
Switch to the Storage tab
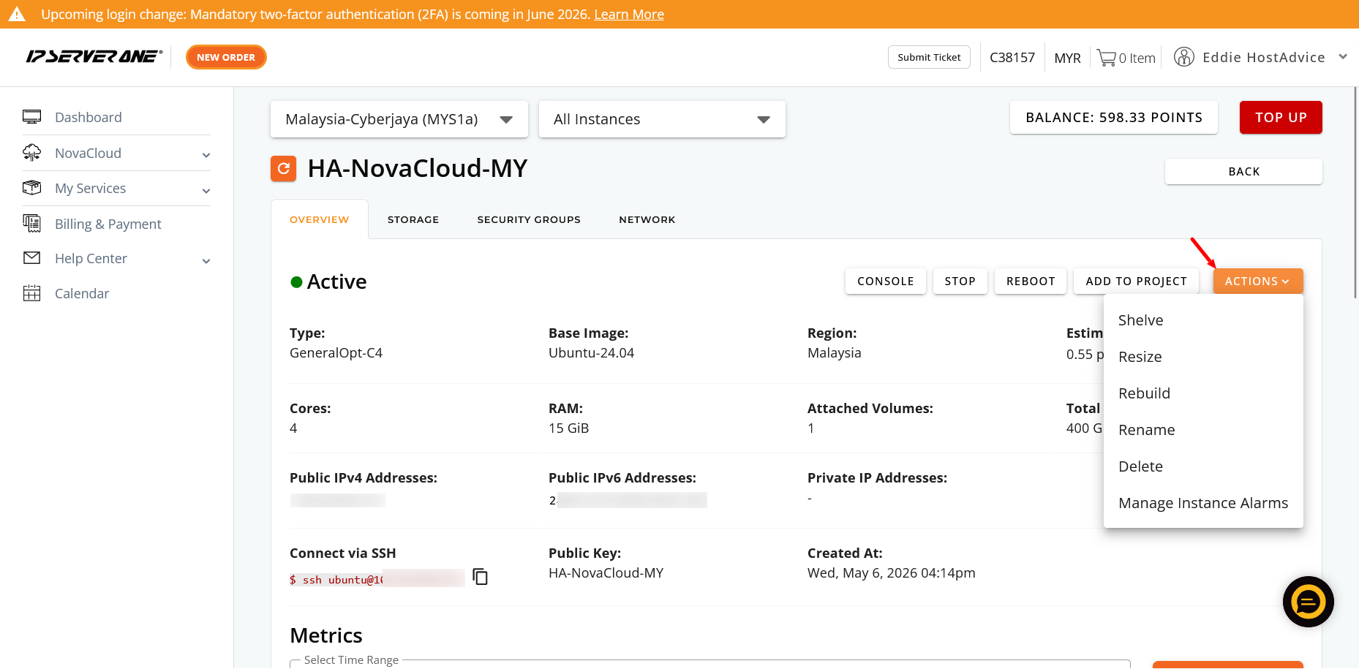(x=413, y=219)
